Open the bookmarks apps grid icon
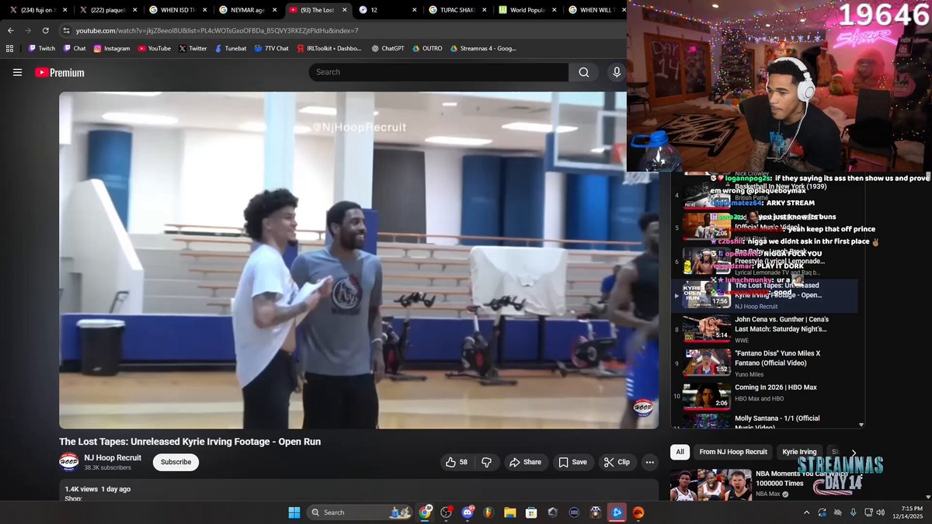 9,48
